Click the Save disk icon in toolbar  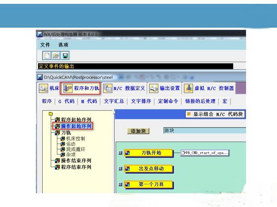(x=65, y=56)
